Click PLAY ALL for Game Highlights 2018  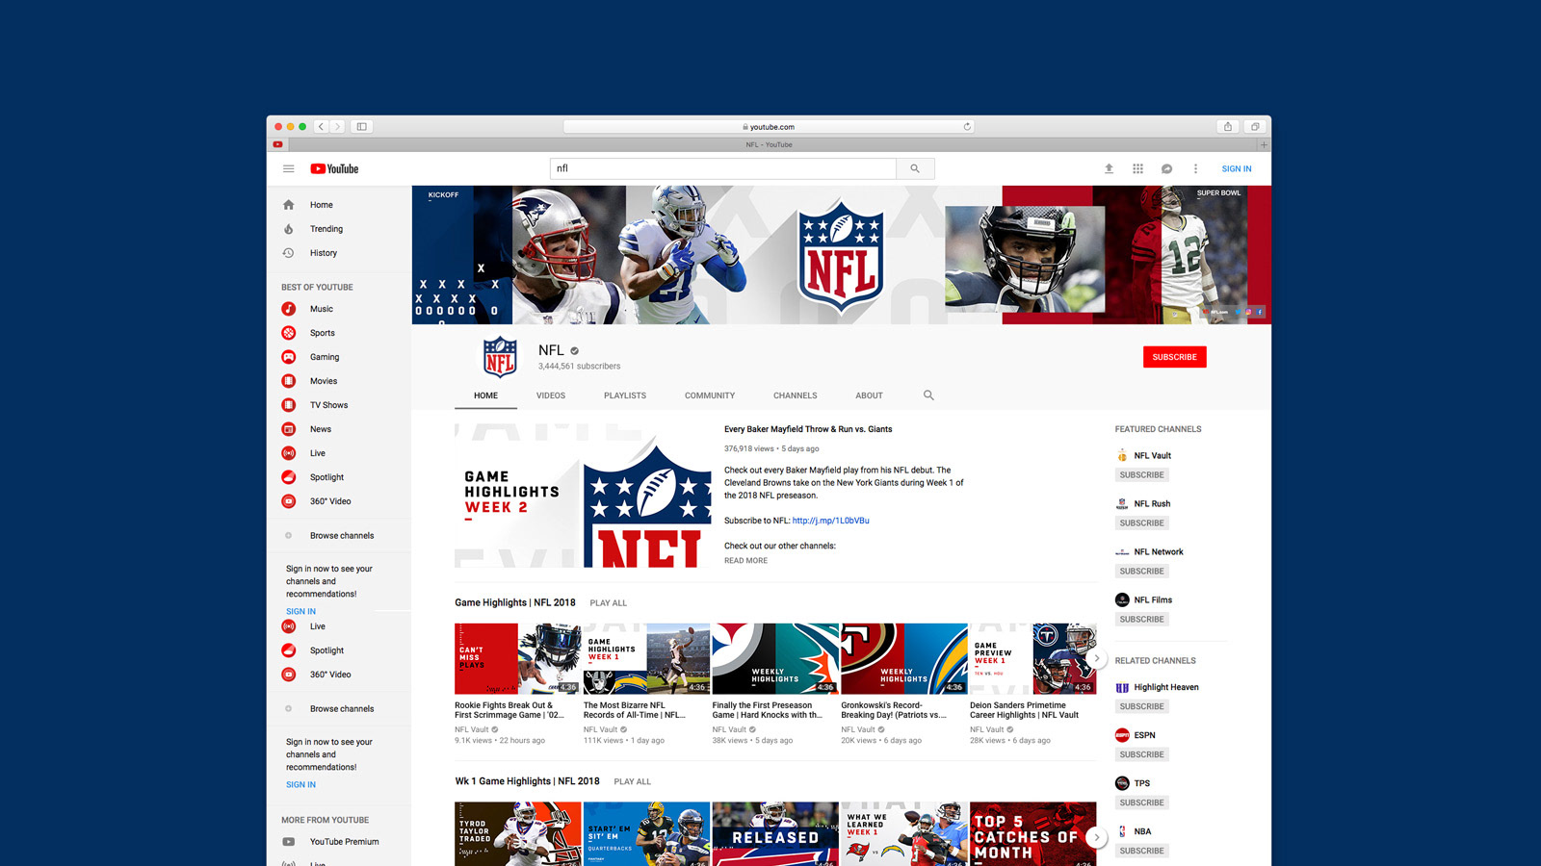pyautogui.click(x=608, y=603)
